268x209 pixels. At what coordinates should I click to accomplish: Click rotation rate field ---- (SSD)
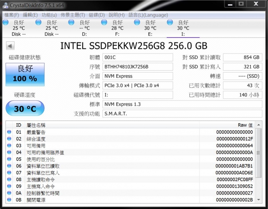click(243, 76)
